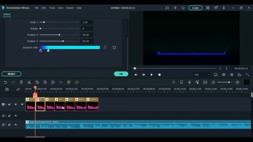Adjust preview volume speaker icon

coord(232,75)
